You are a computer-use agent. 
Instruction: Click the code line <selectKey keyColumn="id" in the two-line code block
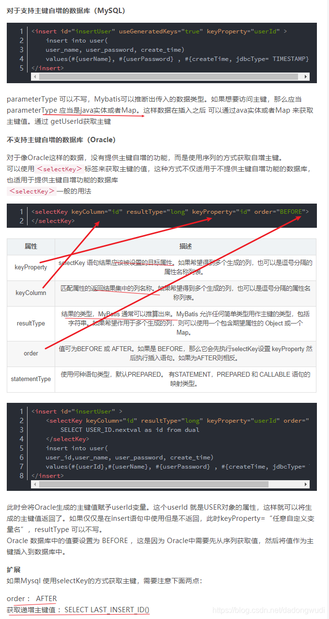[x=170, y=212]
